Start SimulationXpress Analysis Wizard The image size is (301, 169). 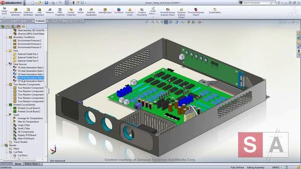(x=167, y=12)
